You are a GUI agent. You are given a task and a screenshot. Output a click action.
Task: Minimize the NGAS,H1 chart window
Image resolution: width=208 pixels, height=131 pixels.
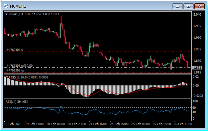tap(177, 6)
